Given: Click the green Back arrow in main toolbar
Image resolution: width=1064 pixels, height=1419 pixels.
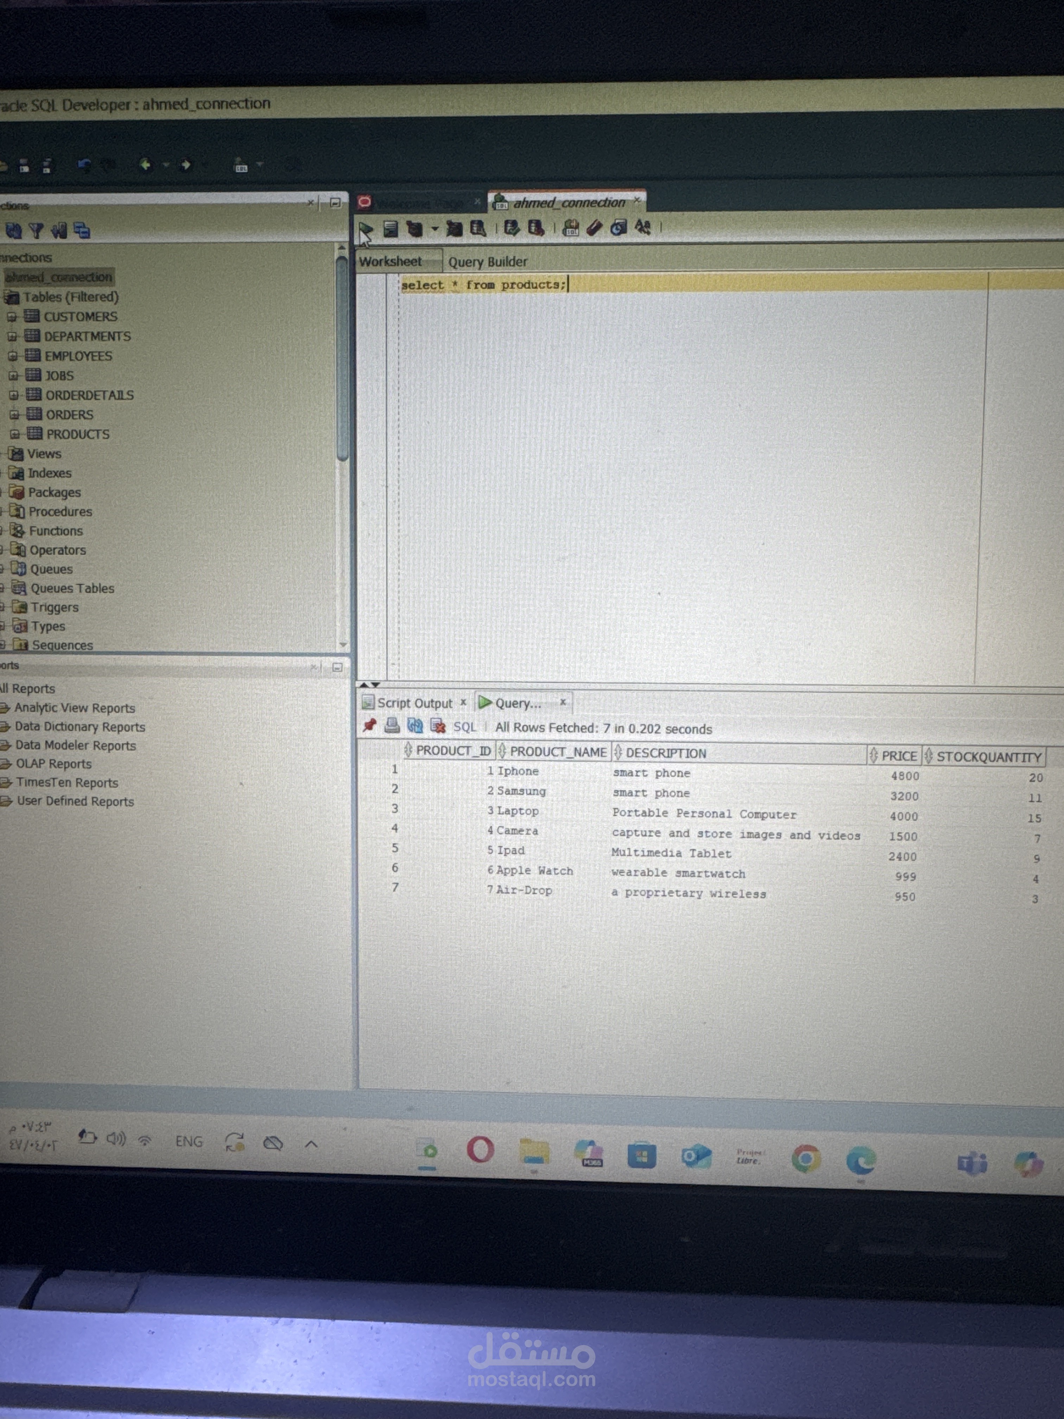Looking at the screenshot, I should 146,165.
